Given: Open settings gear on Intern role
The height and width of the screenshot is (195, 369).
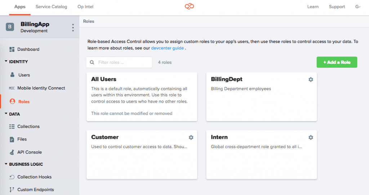Looking at the screenshot, I should tap(311, 137).
